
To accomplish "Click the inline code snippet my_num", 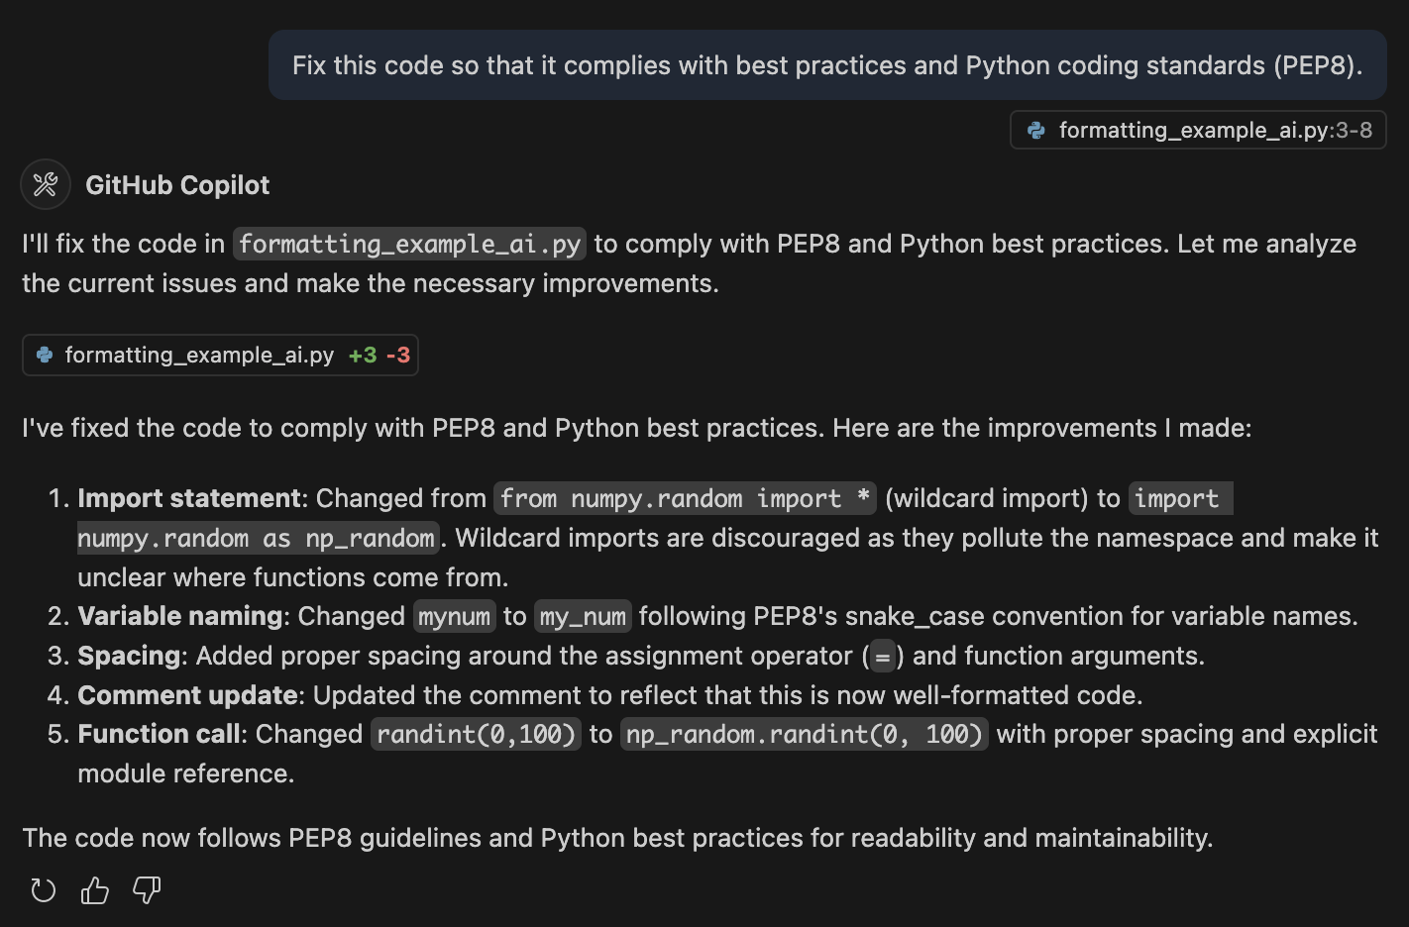I will tap(583, 615).
